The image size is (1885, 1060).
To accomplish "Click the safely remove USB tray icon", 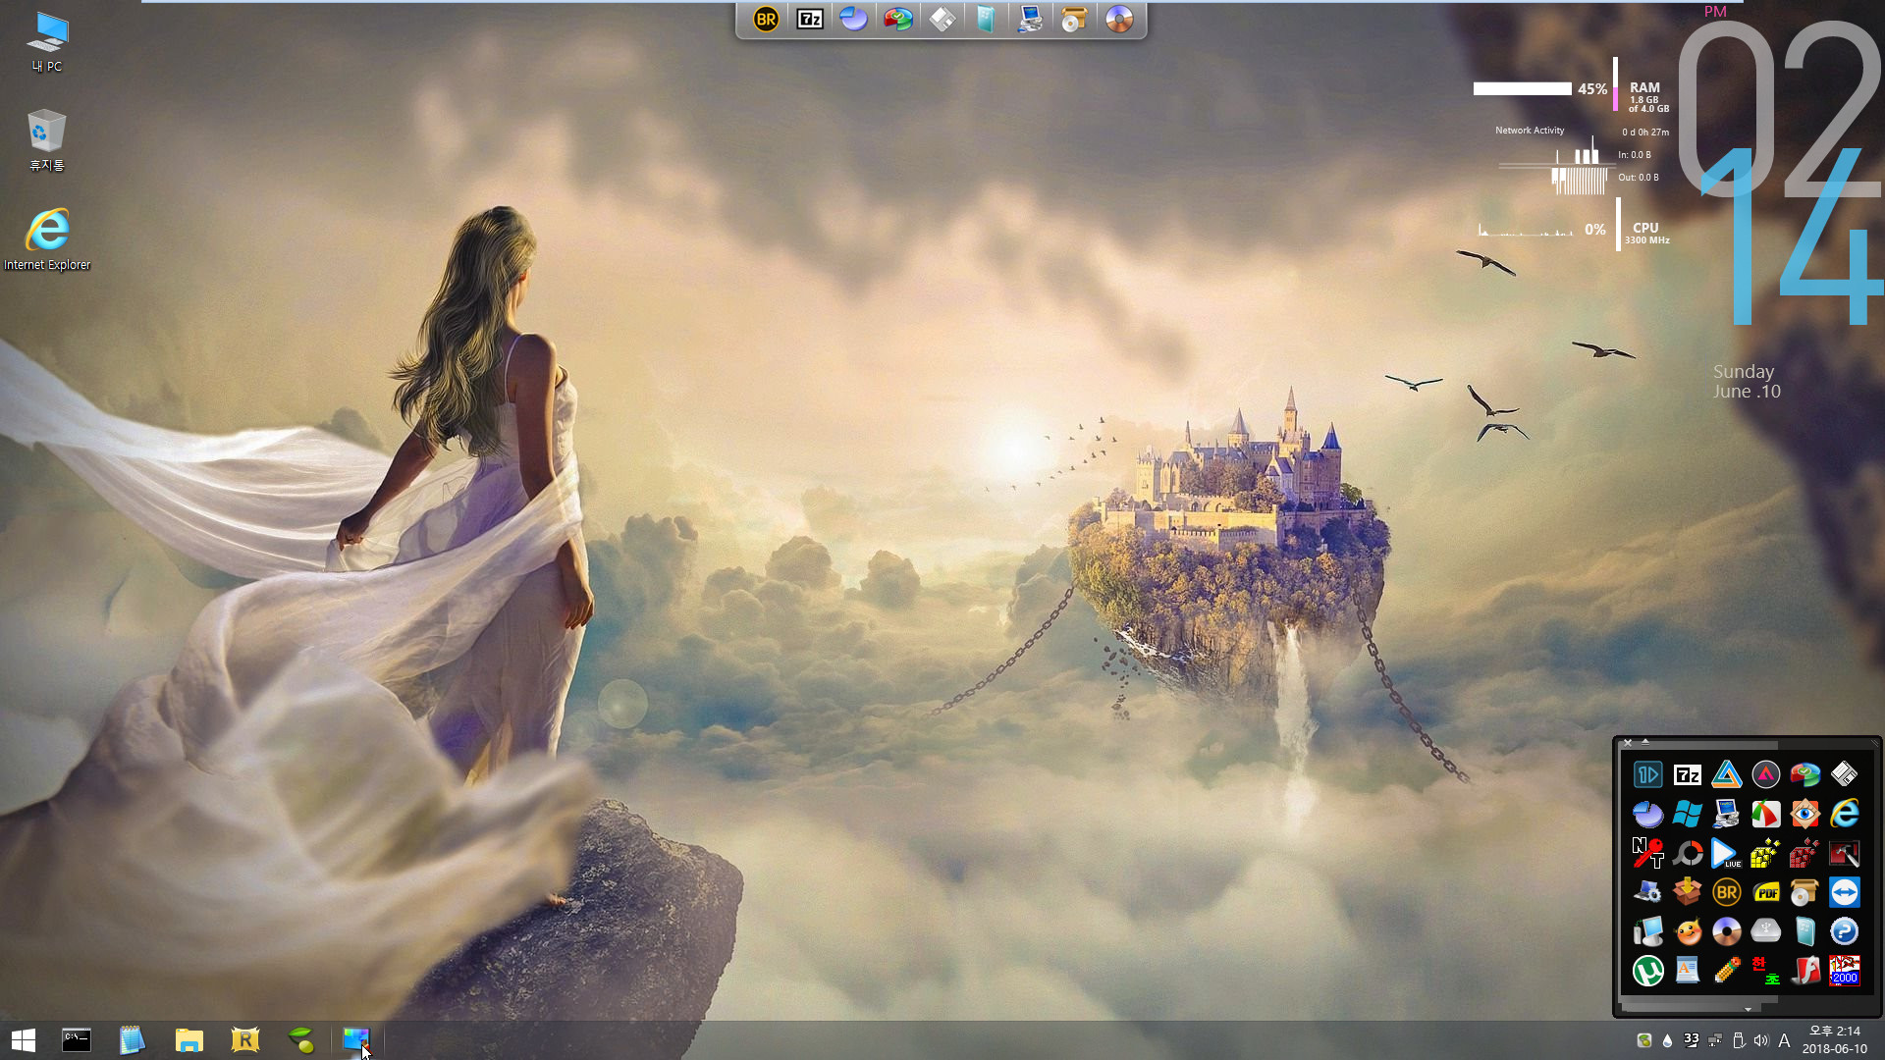I will [1739, 1040].
